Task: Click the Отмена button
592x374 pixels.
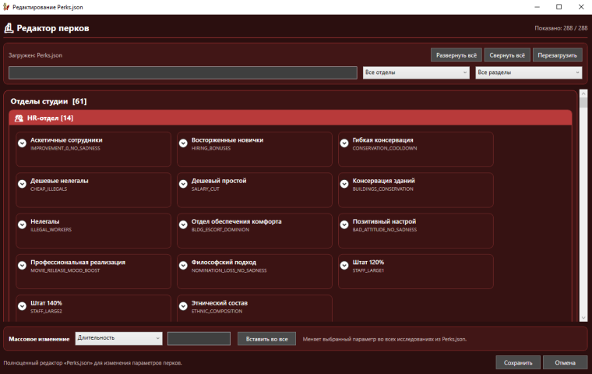Action: (566, 362)
